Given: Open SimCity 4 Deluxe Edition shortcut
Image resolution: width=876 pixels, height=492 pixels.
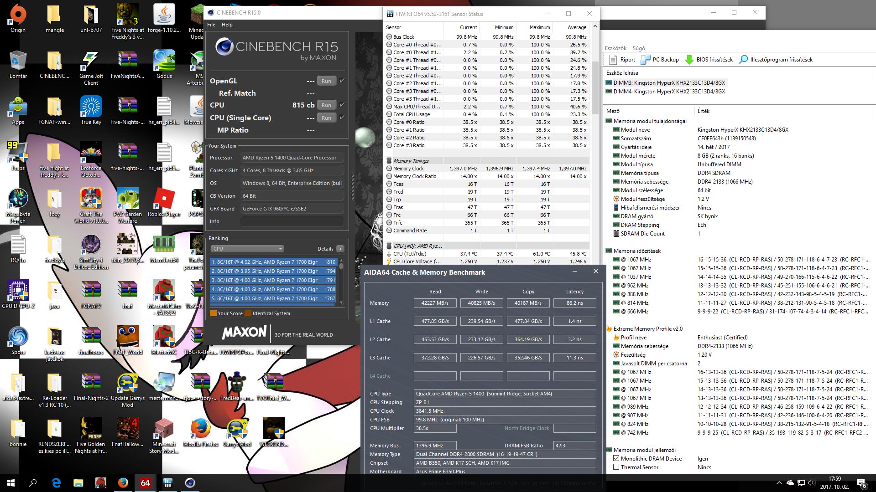Looking at the screenshot, I should (x=91, y=251).
